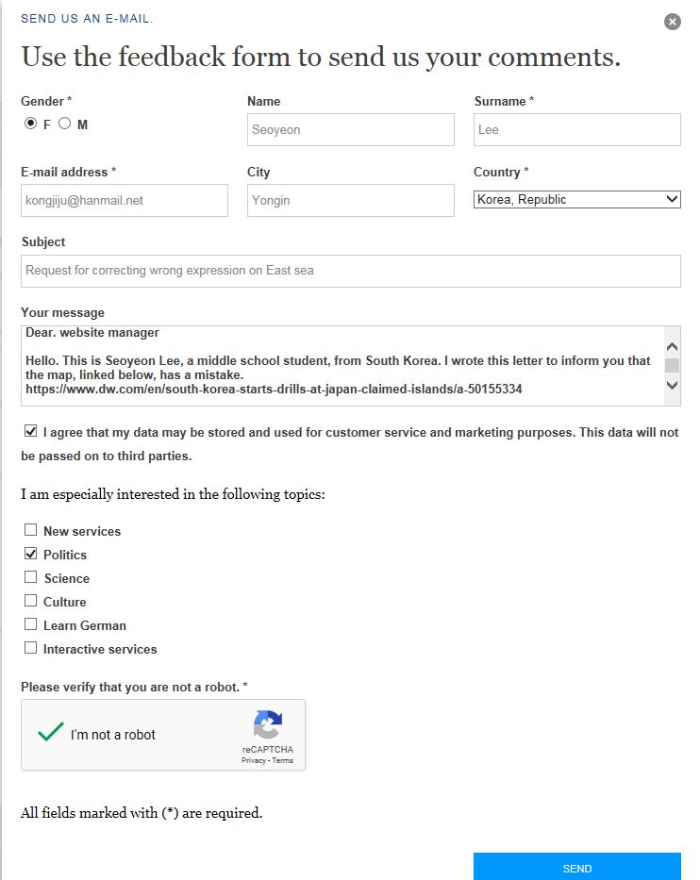700x880 pixels.
Task: Check the Science topic checkbox
Action: point(31,577)
